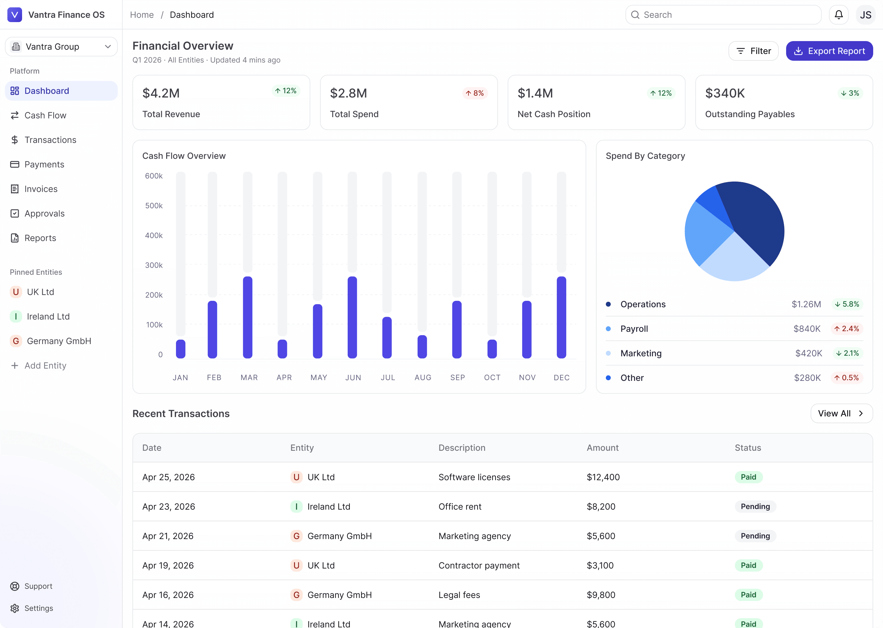The image size is (883, 628).
Task: Click the Total Revenue $4.2M card
Action: (x=221, y=102)
